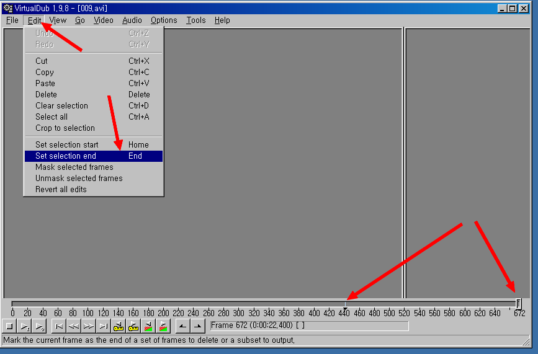
Task: Click the mark-out selection end icon
Action: (198, 326)
